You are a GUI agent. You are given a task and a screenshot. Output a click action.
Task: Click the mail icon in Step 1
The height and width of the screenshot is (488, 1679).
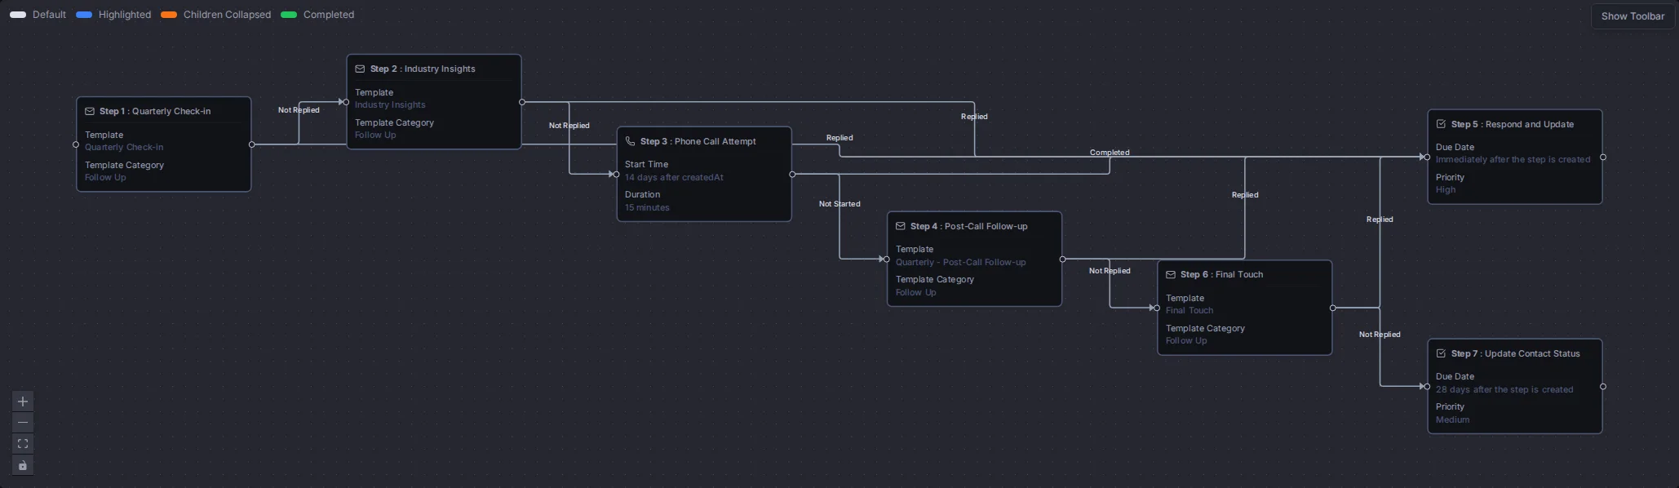[x=90, y=112]
